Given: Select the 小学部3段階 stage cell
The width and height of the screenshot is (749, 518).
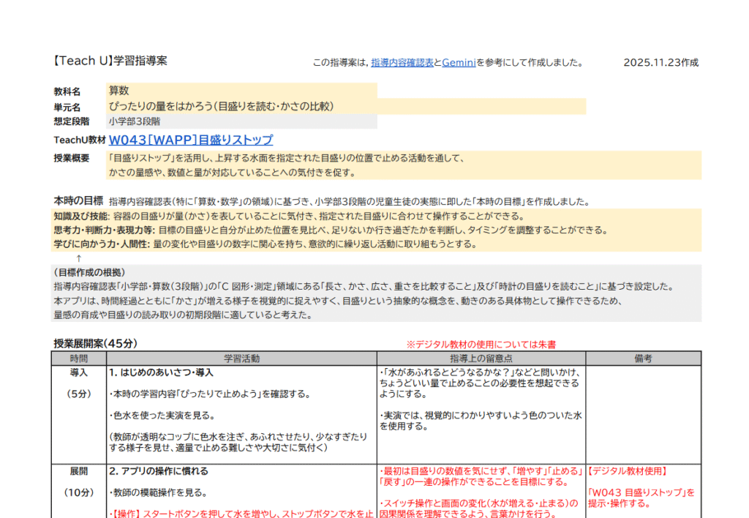Looking at the screenshot, I should pyautogui.click(x=135, y=121).
